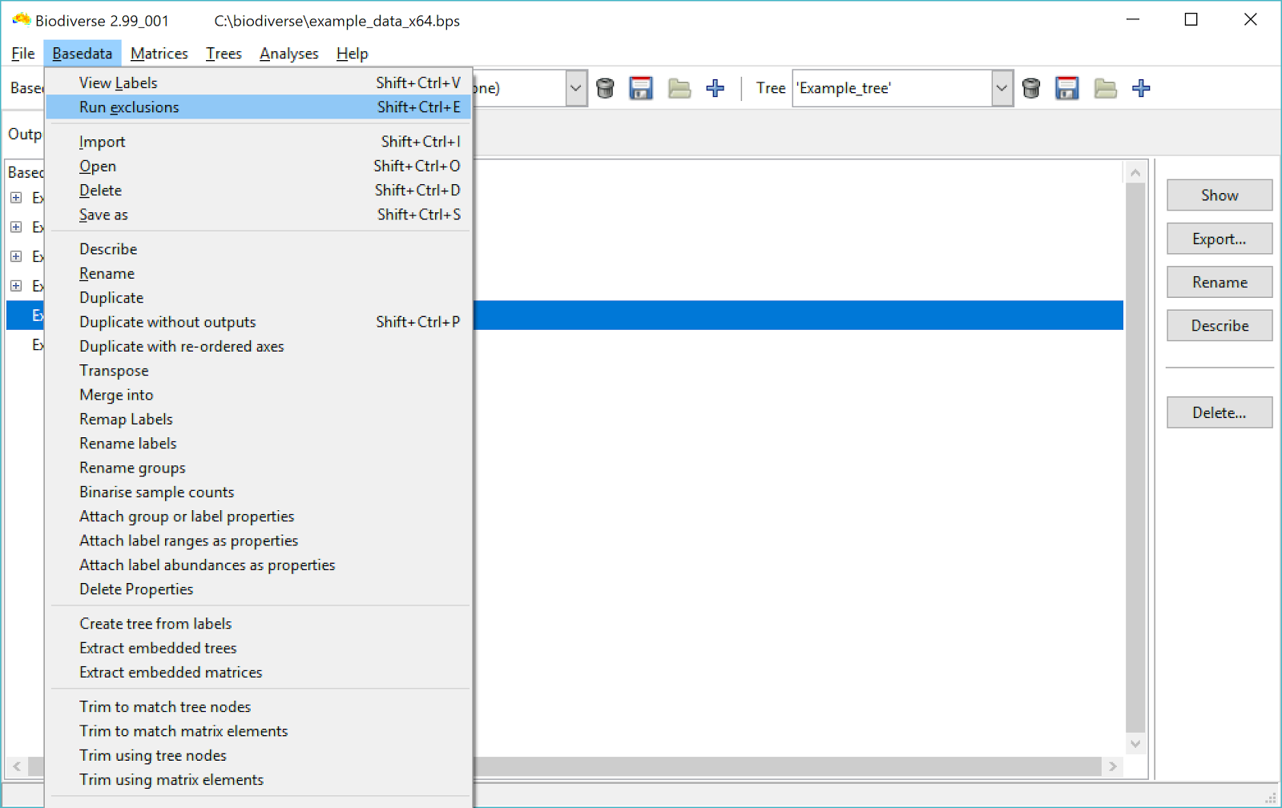The width and height of the screenshot is (1282, 808).
Task: Select Run exclusions from the Basedata menu
Action: pyautogui.click(x=128, y=107)
